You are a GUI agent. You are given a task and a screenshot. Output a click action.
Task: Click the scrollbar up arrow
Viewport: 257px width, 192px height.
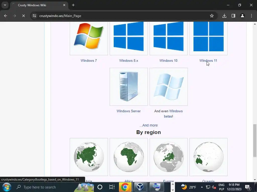255,24
